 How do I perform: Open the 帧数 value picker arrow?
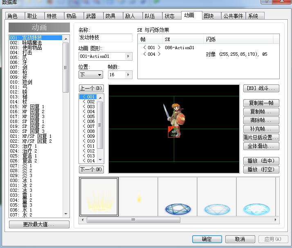128,75
